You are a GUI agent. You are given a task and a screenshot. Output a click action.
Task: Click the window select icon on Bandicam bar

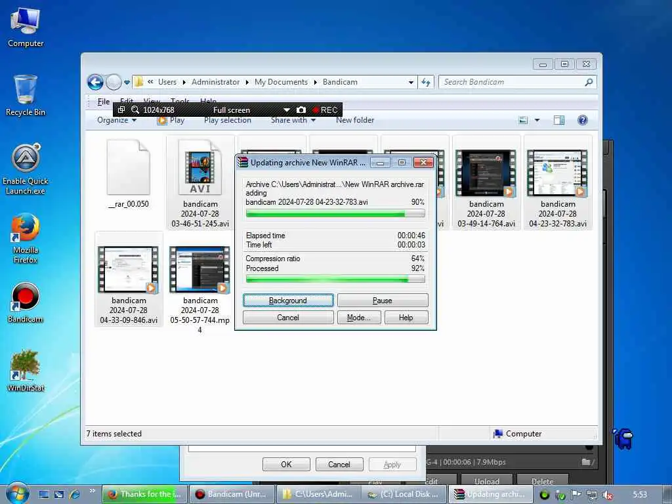coord(121,110)
